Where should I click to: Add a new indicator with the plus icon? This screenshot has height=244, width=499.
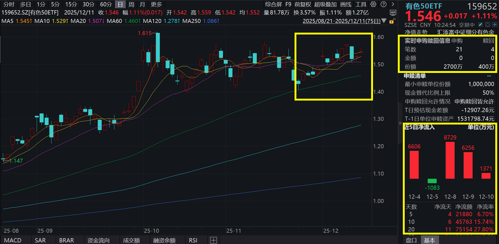coord(213,240)
